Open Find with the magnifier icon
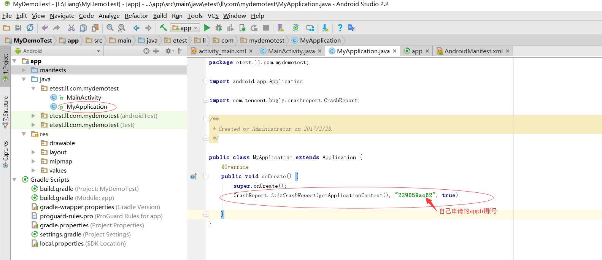 click(x=110, y=28)
